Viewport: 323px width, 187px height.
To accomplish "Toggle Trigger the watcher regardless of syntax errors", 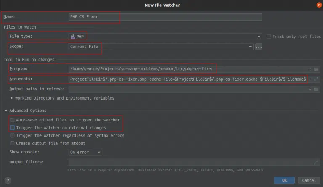I will pos(12,136).
